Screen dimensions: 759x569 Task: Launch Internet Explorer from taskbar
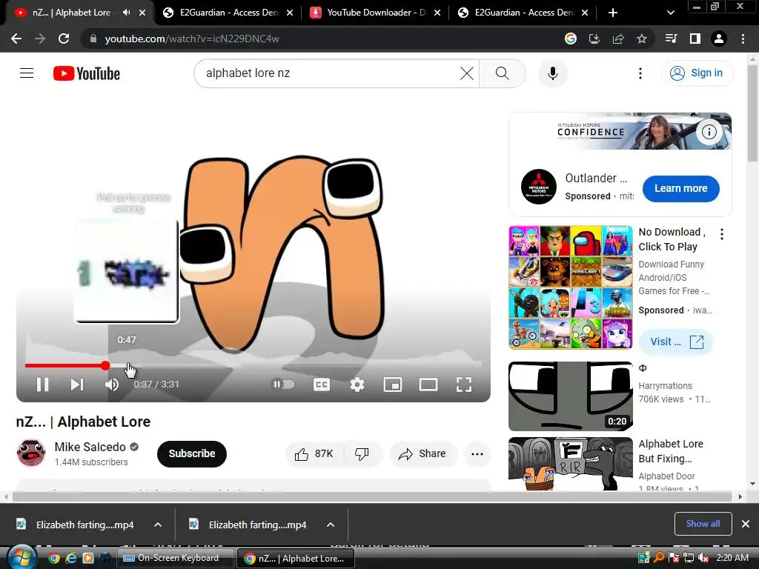point(71,558)
